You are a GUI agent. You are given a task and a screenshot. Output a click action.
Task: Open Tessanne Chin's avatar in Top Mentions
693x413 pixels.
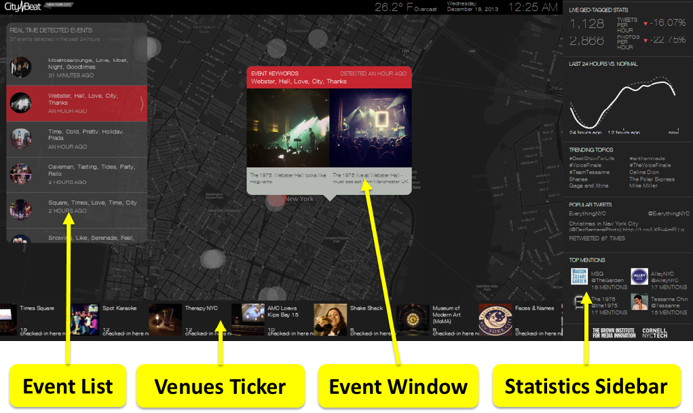tap(639, 302)
